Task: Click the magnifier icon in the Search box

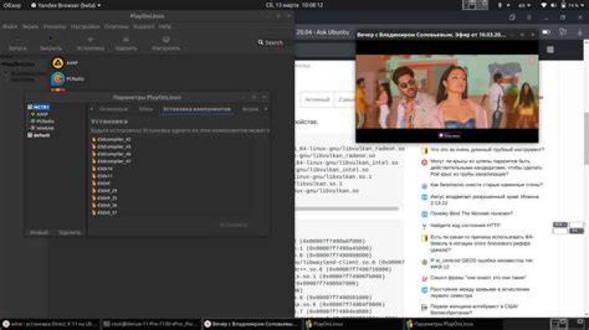Action: tap(261, 42)
